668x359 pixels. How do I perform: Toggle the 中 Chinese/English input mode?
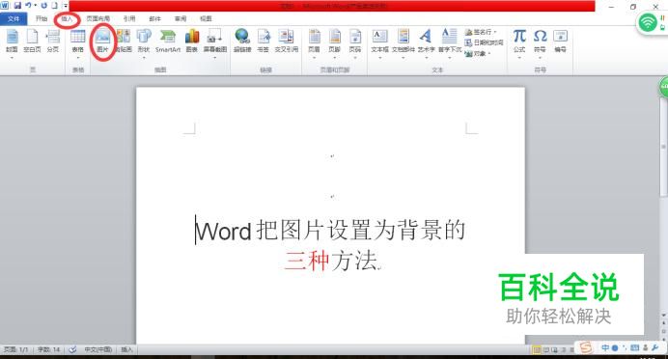(x=605, y=348)
